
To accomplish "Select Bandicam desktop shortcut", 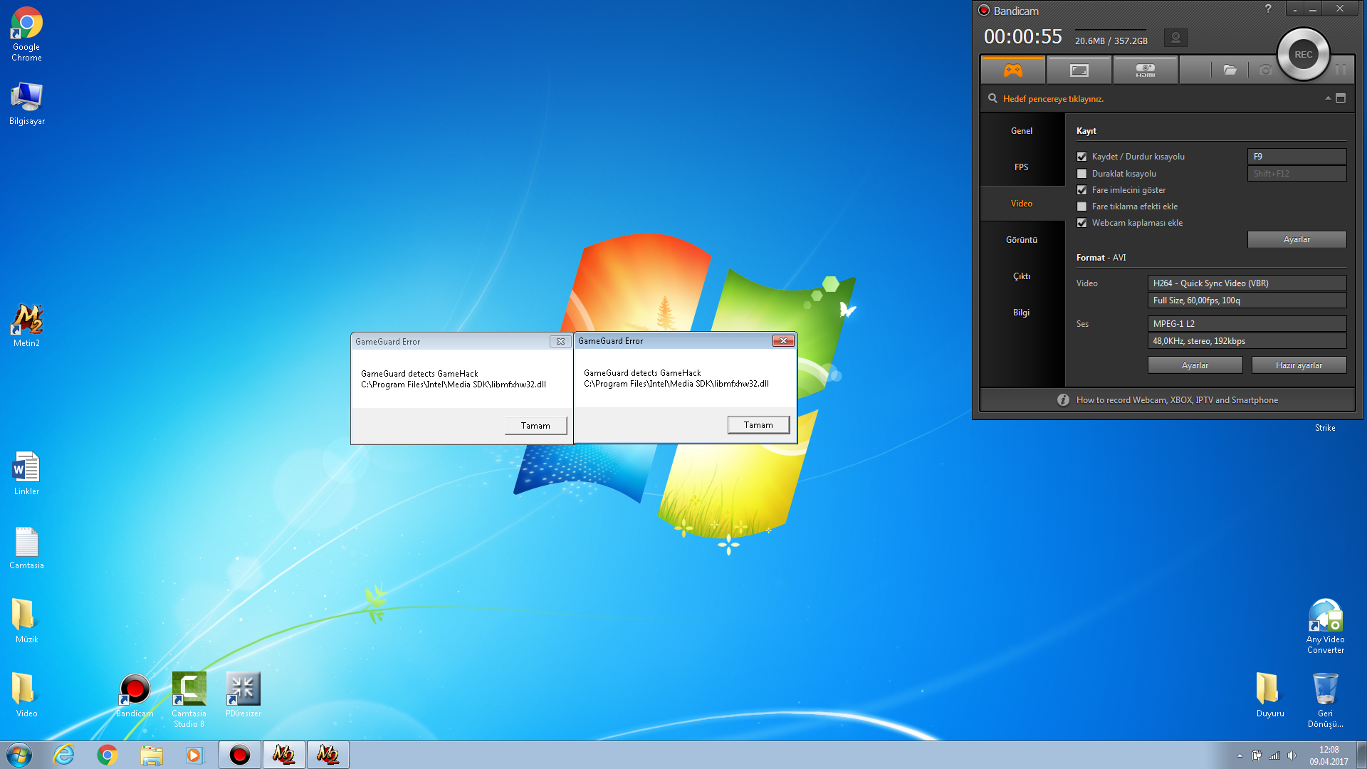I will coord(135,696).
